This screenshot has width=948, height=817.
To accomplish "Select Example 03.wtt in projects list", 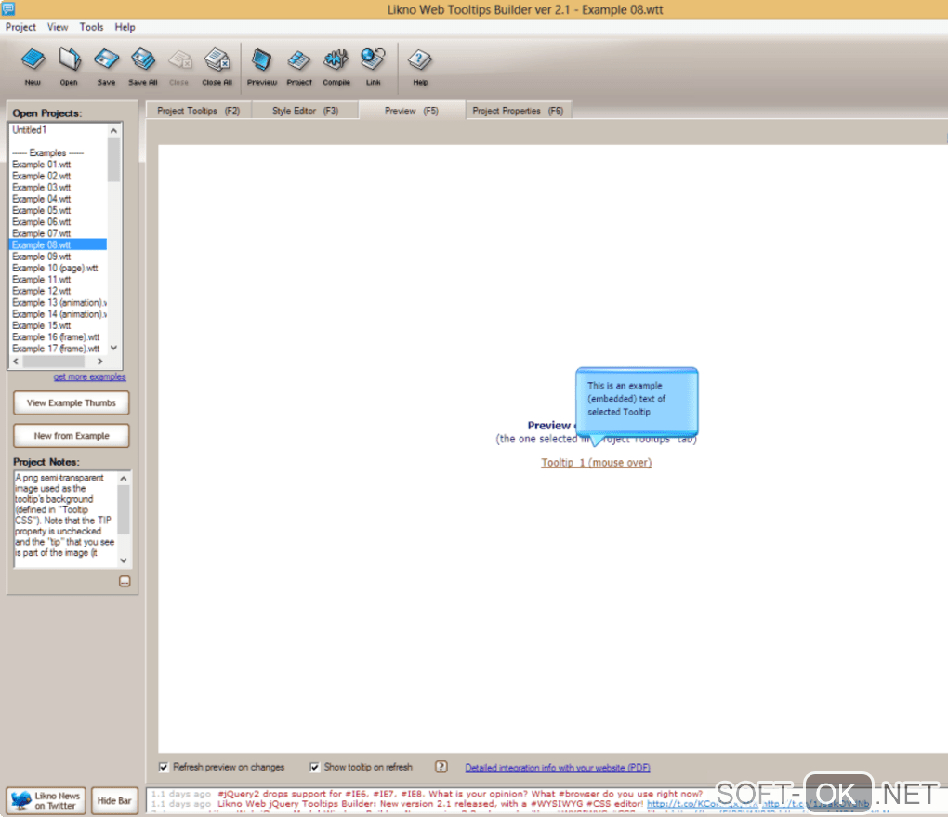I will click(x=58, y=188).
